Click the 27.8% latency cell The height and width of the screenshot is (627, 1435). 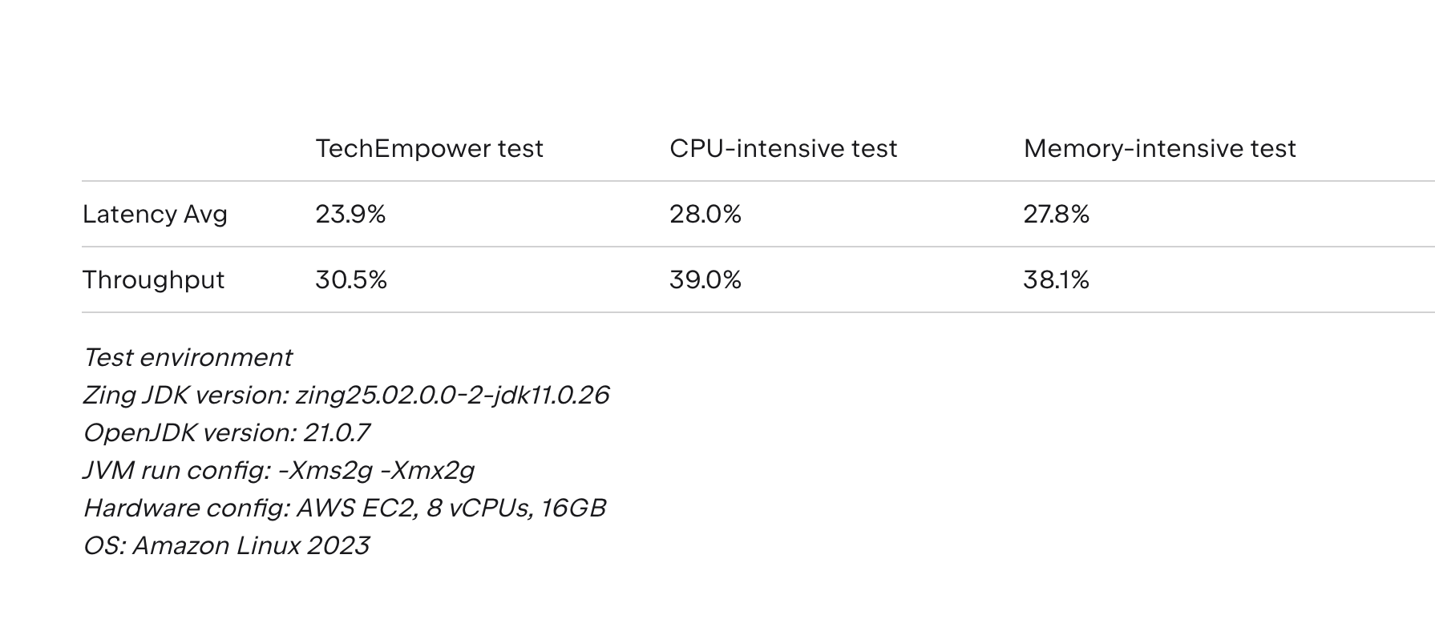click(x=1056, y=214)
